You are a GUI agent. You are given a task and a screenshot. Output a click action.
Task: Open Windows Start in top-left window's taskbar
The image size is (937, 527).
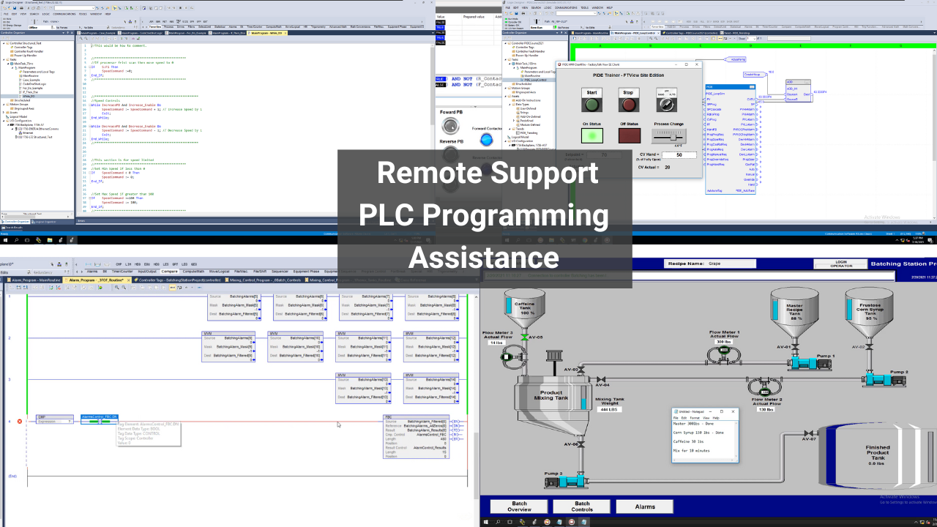click(5, 240)
